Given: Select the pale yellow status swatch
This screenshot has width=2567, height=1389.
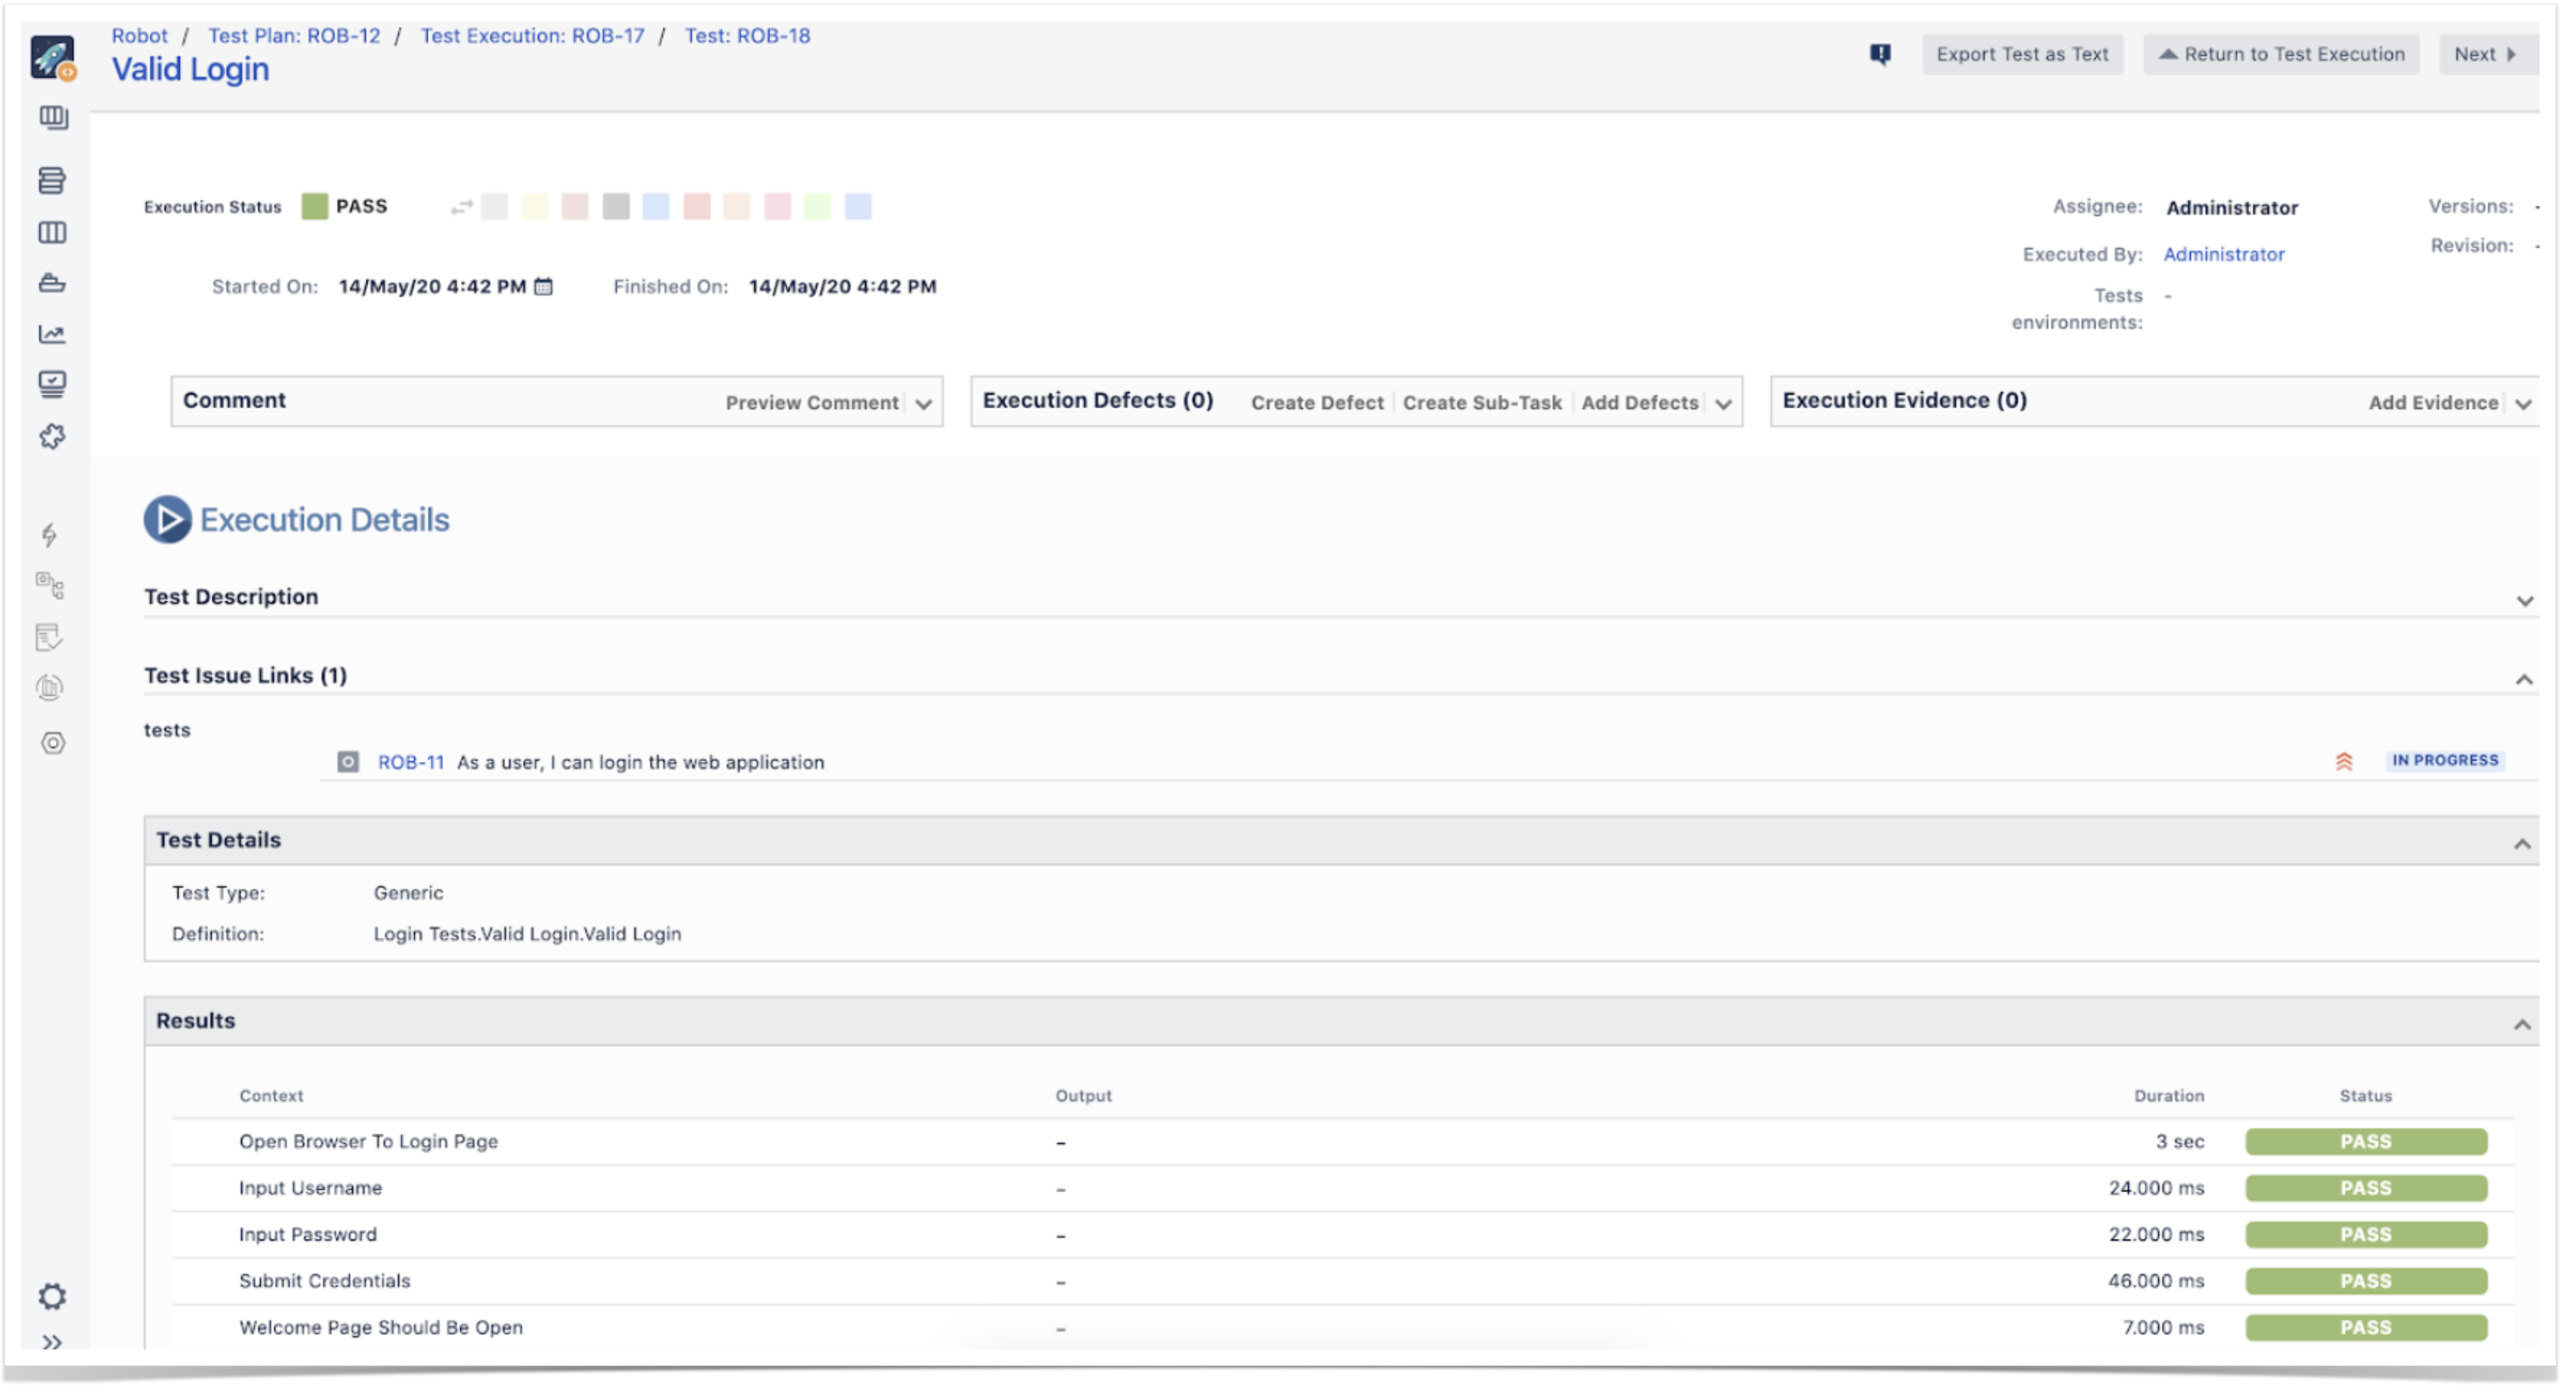Looking at the screenshot, I should 535,207.
